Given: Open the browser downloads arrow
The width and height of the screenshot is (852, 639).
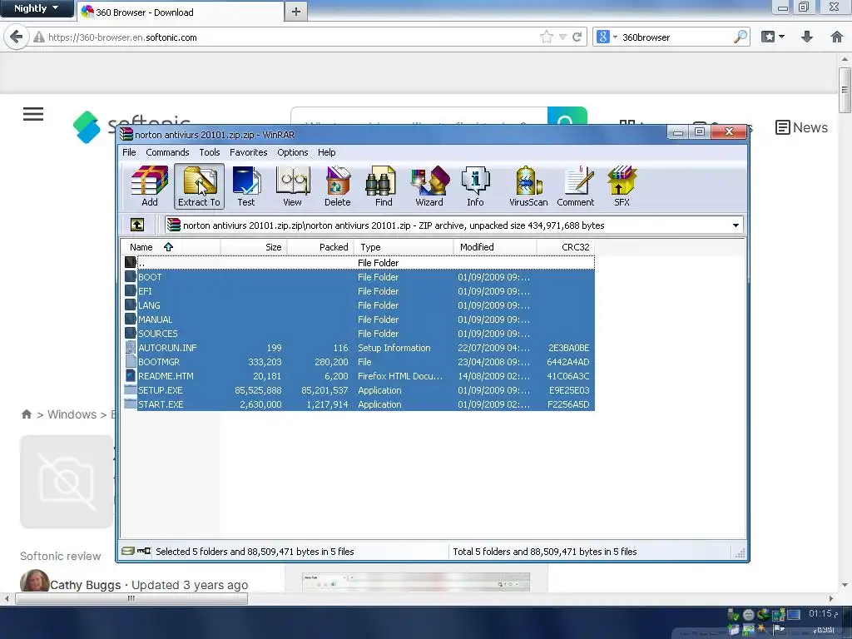Looking at the screenshot, I should tap(807, 37).
